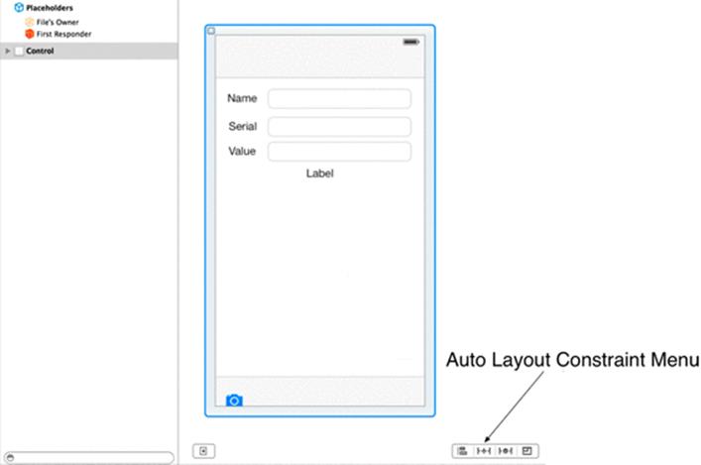Click the Serial text field
701x465 pixels.
click(x=339, y=127)
